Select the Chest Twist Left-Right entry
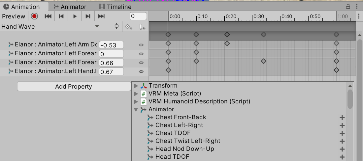The width and height of the screenshot is (363, 161). 188,141
